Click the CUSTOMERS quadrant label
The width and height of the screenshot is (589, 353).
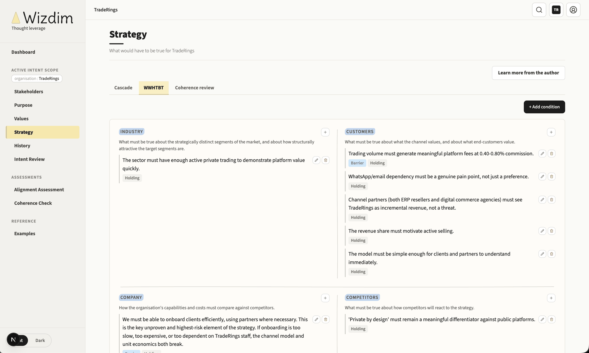pyautogui.click(x=360, y=132)
